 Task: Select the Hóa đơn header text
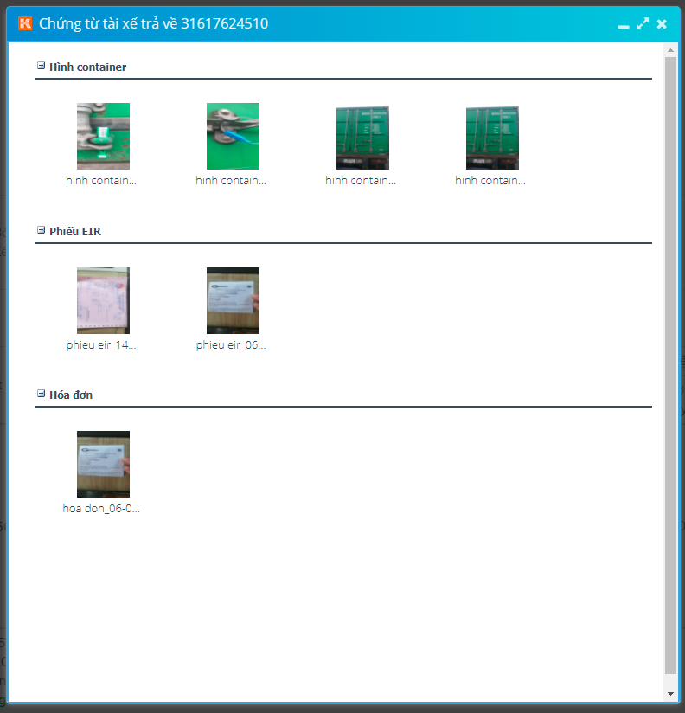[71, 395]
